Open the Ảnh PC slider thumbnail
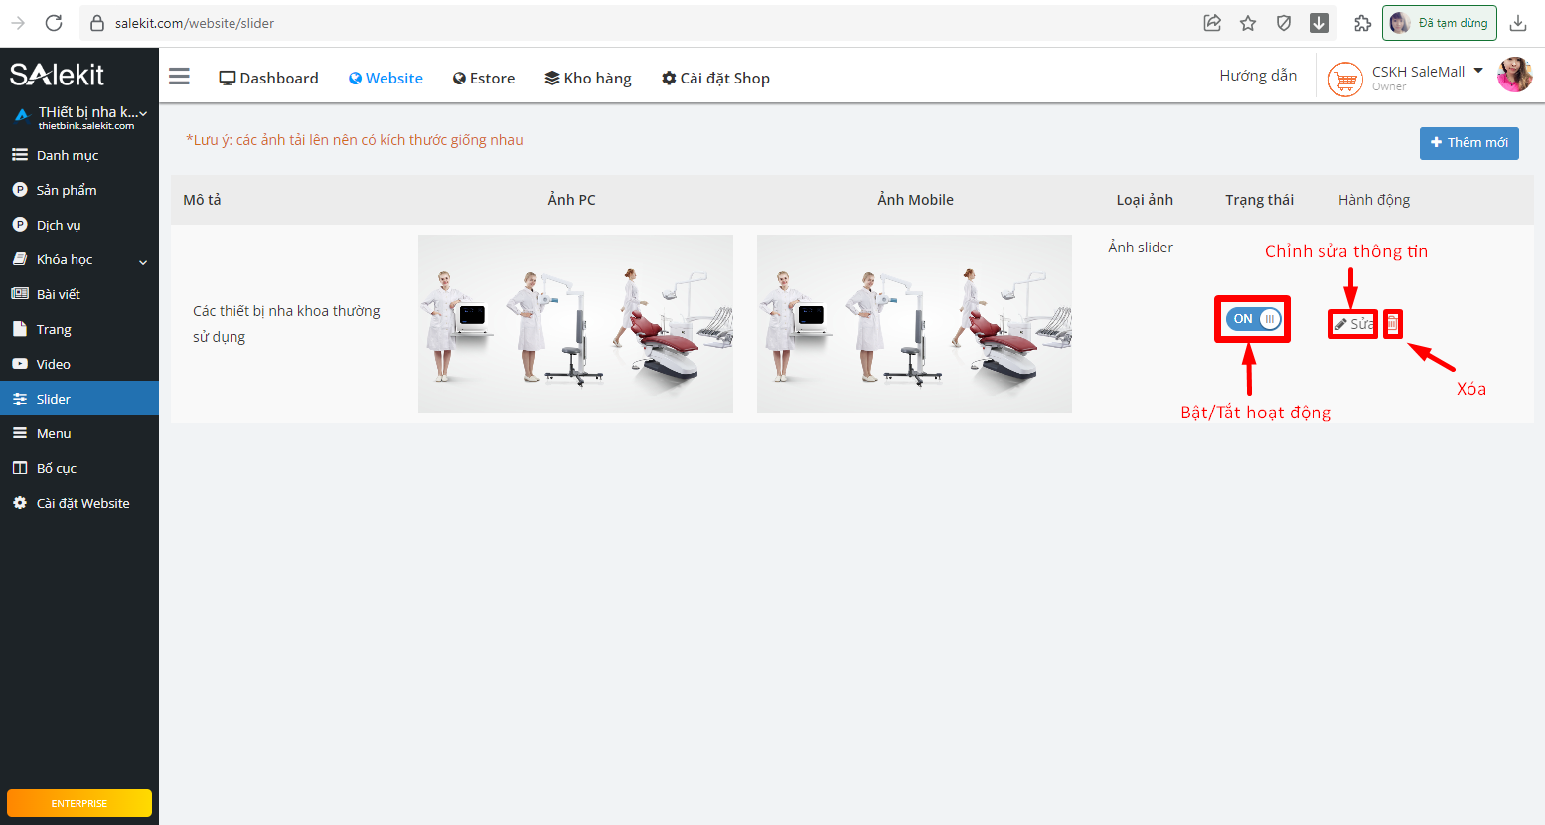 click(x=575, y=324)
